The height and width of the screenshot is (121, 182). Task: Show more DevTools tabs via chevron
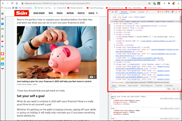tap(148, 12)
